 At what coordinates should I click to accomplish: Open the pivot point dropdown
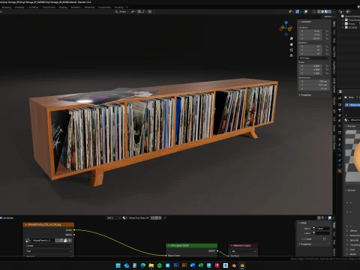[x=133, y=11]
